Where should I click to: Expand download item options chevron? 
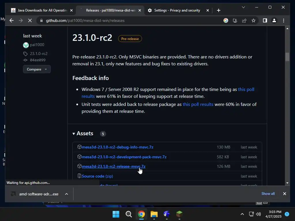tap(67, 194)
